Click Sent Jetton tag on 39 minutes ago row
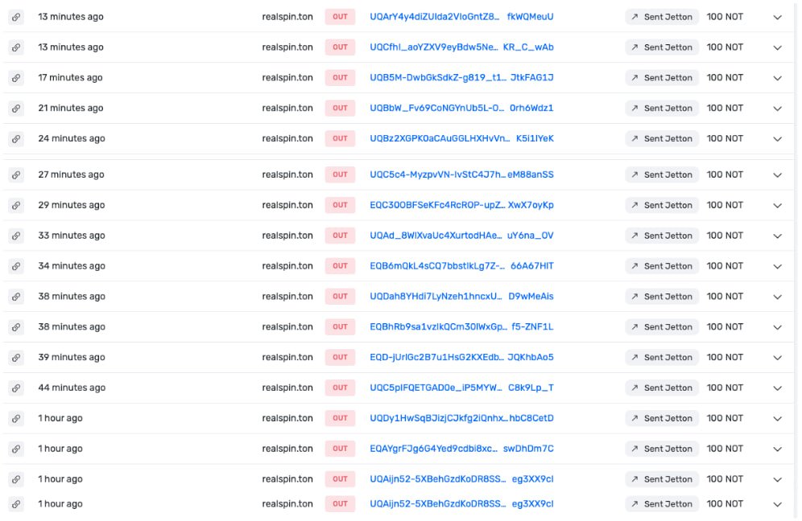 point(662,358)
